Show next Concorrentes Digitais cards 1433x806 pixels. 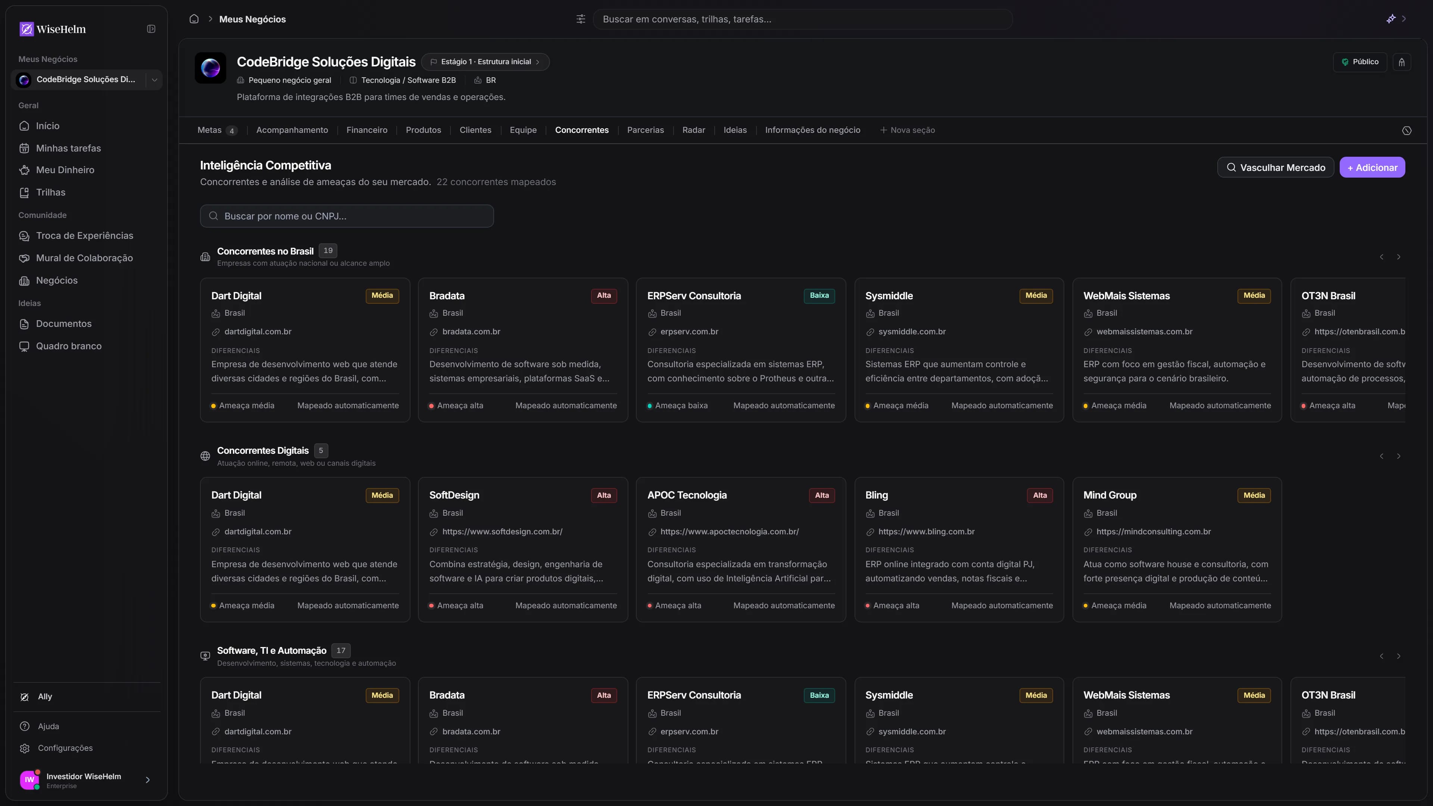[1399, 456]
